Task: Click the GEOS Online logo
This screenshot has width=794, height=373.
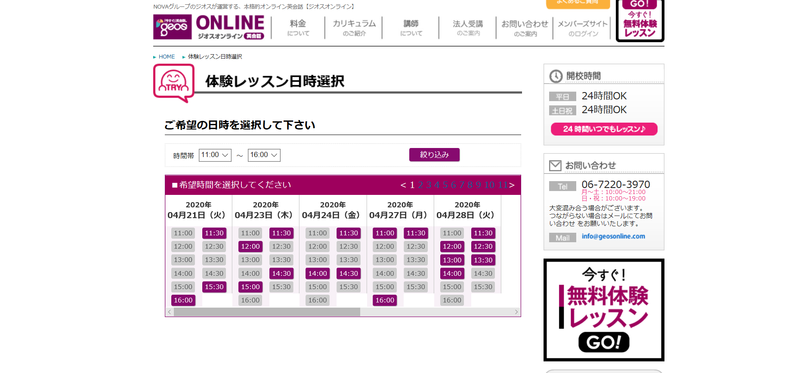Action: click(x=209, y=27)
